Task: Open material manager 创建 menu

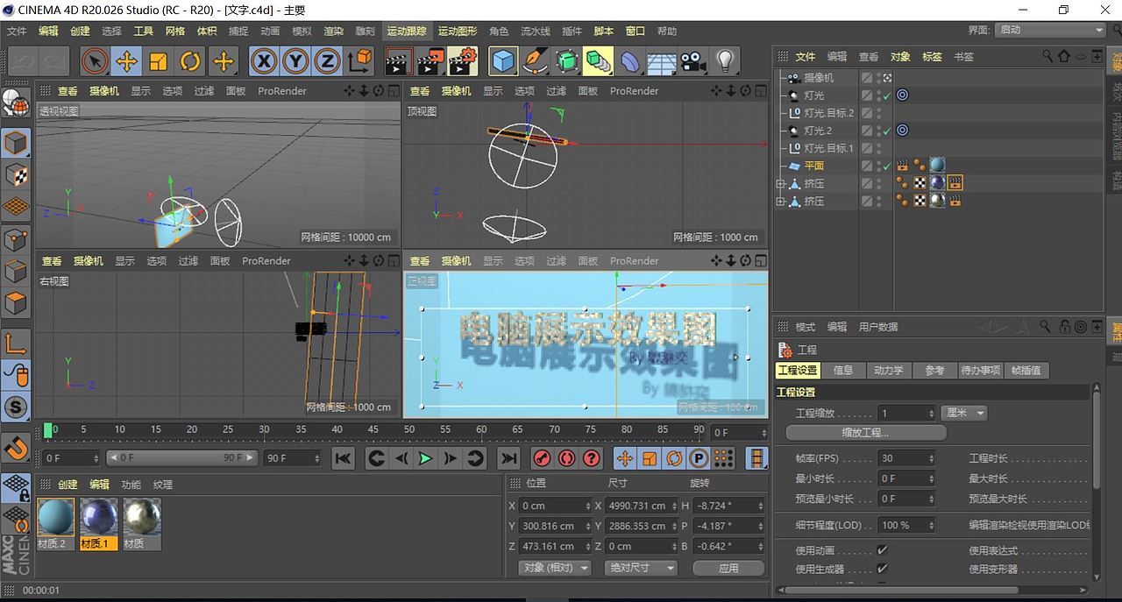Action: tap(68, 485)
